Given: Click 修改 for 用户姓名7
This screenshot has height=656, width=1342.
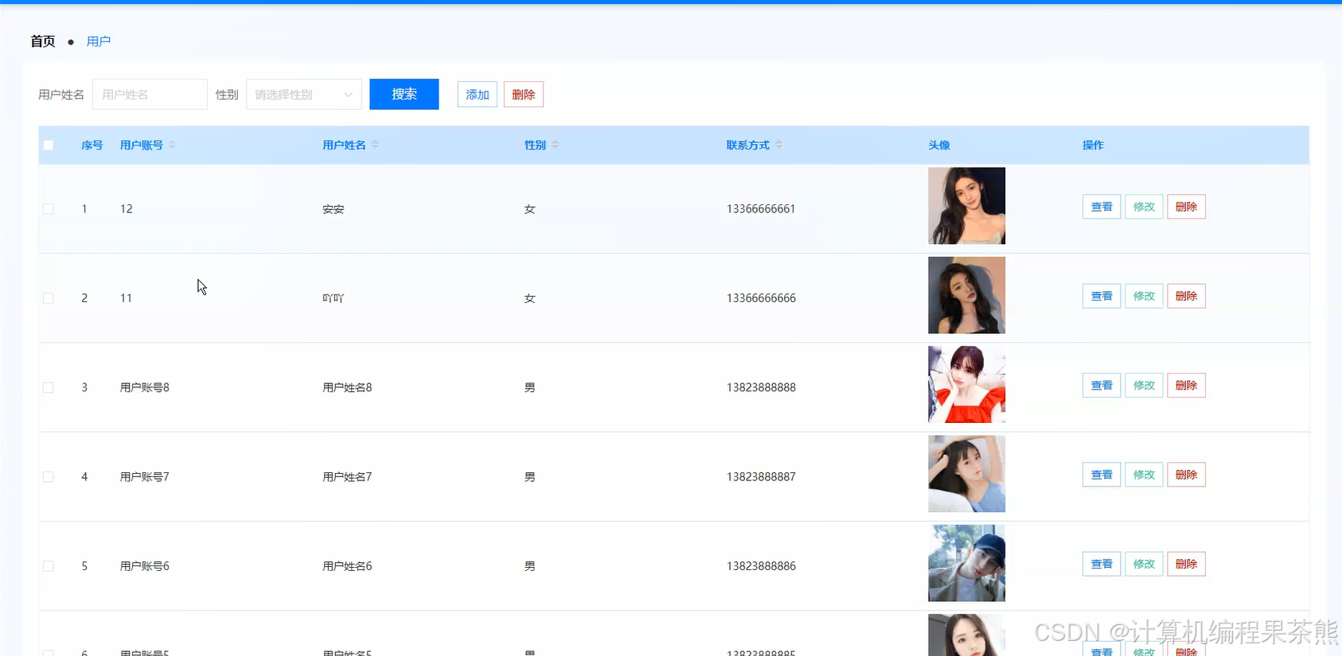Looking at the screenshot, I should (1144, 475).
